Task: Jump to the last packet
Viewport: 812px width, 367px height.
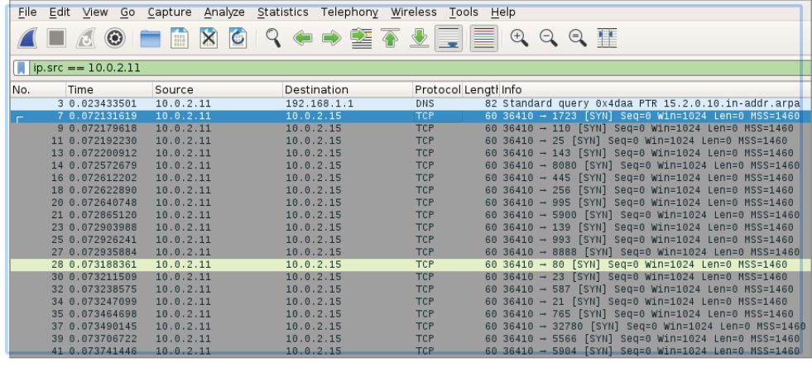Action: (x=419, y=38)
